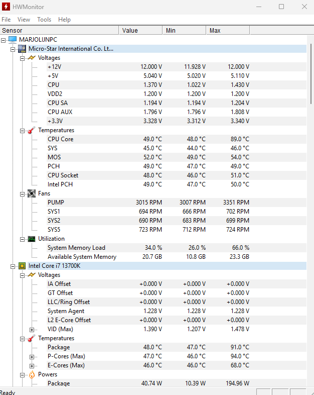314x395 pixels.
Task: Select the Available System Memory row
Action: click(177, 257)
